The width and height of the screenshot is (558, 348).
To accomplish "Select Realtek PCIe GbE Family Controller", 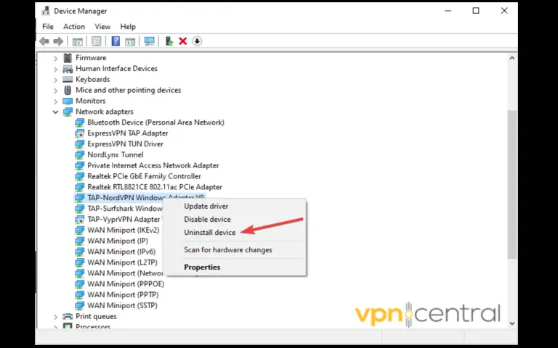I will coord(144,176).
